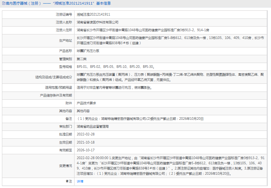The width and height of the screenshot is (271, 188).
Task: Click the 注册证编号 label
Action: [x=64, y=15]
